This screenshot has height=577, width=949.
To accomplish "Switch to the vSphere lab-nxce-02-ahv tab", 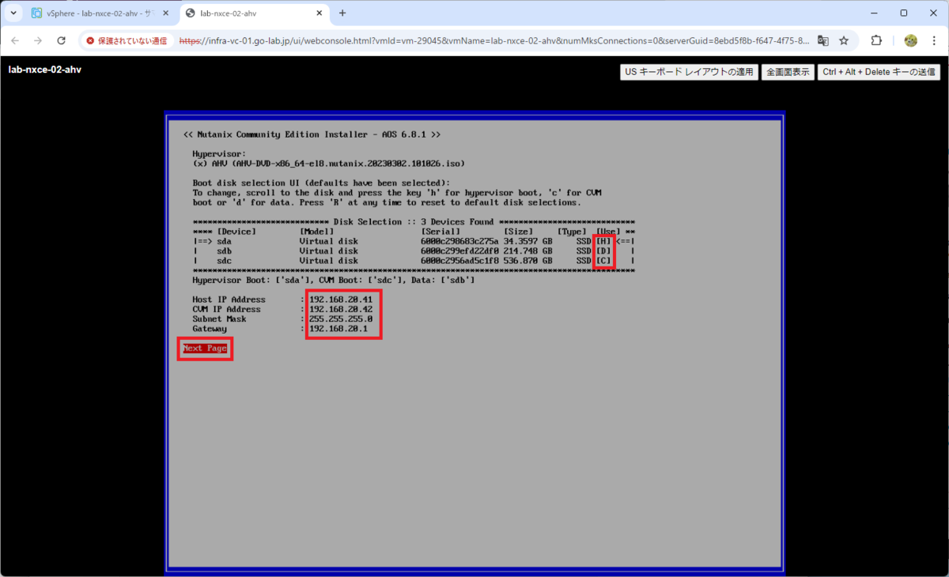I will pyautogui.click(x=101, y=13).
